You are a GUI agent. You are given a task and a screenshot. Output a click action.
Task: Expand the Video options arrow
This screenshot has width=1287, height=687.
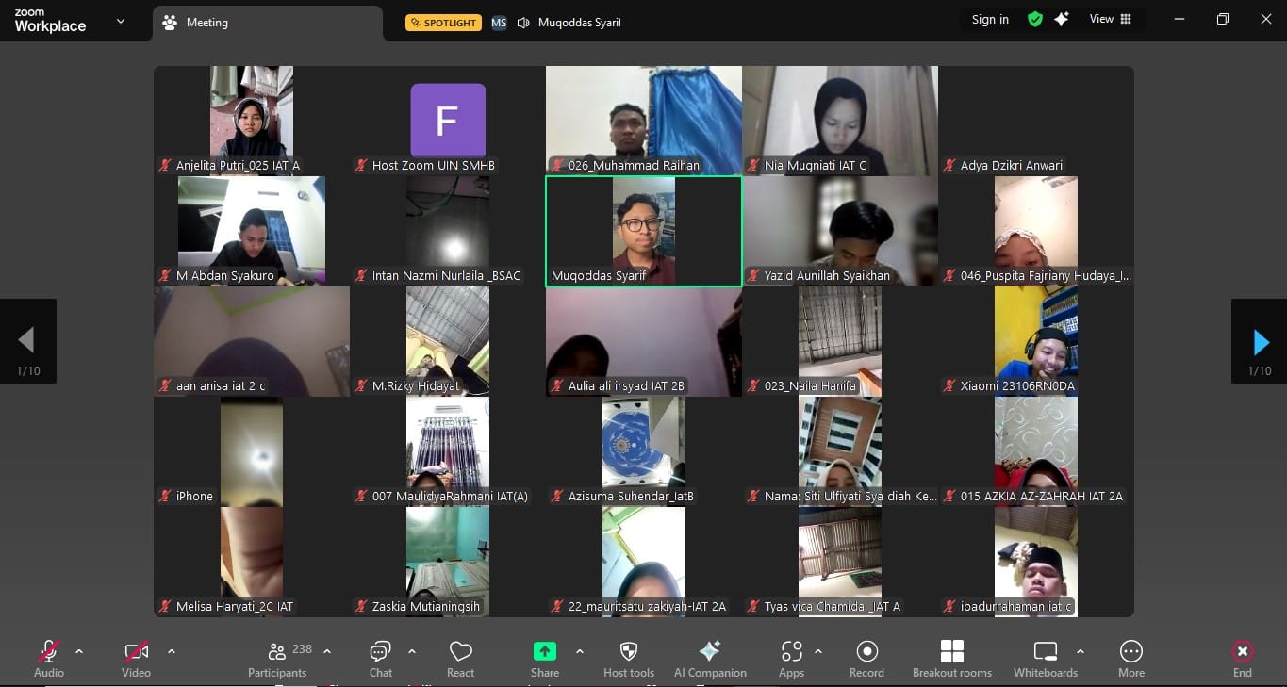172,651
